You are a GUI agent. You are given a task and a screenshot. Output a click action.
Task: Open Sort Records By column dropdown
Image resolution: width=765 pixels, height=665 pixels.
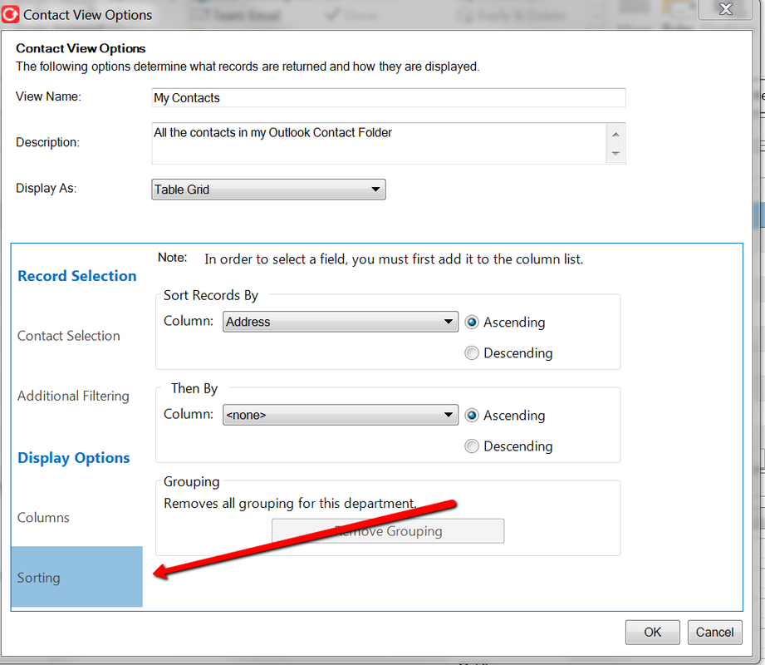[x=340, y=322]
